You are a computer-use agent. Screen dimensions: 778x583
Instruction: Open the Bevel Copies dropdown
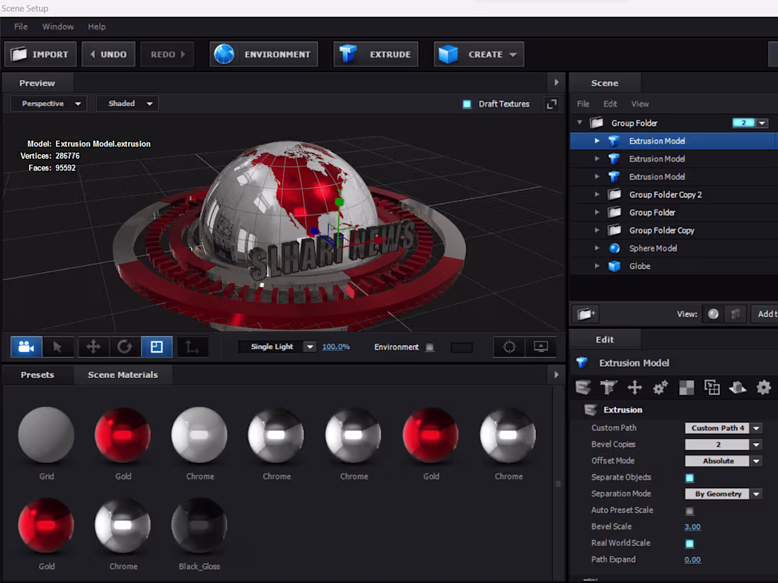click(756, 444)
